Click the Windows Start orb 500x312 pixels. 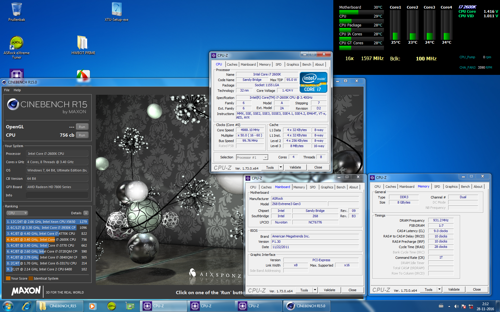tap(8, 306)
